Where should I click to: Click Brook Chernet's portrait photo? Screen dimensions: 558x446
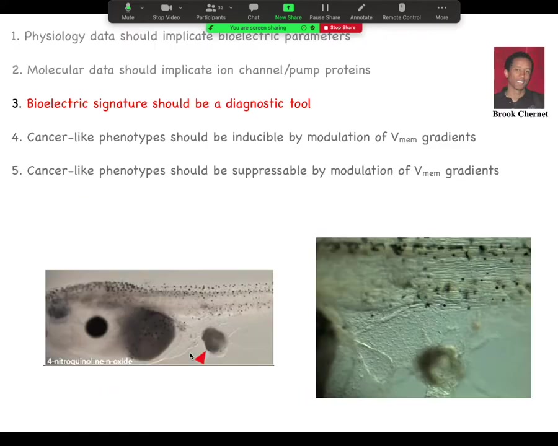point(519,77)
